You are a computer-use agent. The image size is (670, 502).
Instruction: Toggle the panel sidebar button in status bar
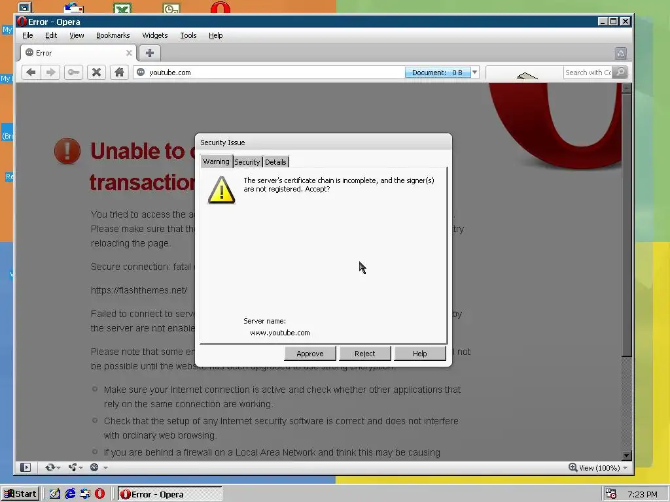point(26,467)
